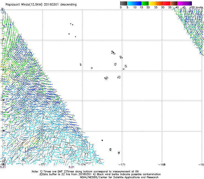Click the cyan 5-10 knots legend swatch

(131, 3)
